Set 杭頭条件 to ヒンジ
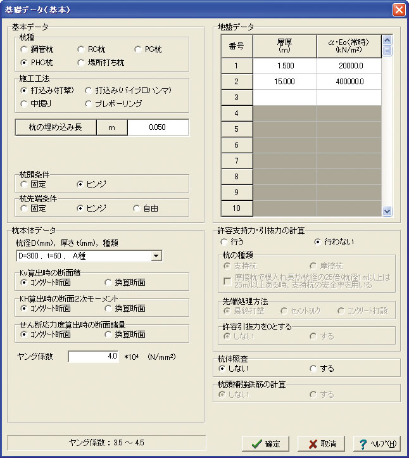The height and width of the screenshot is (458, 409). click(80, 184)
